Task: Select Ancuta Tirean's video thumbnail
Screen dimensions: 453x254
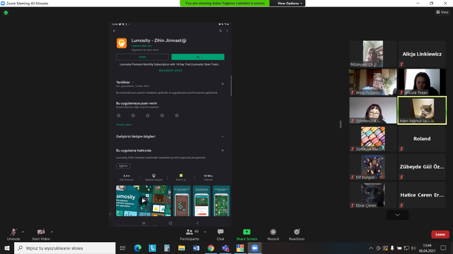Action: pos(422,82)
